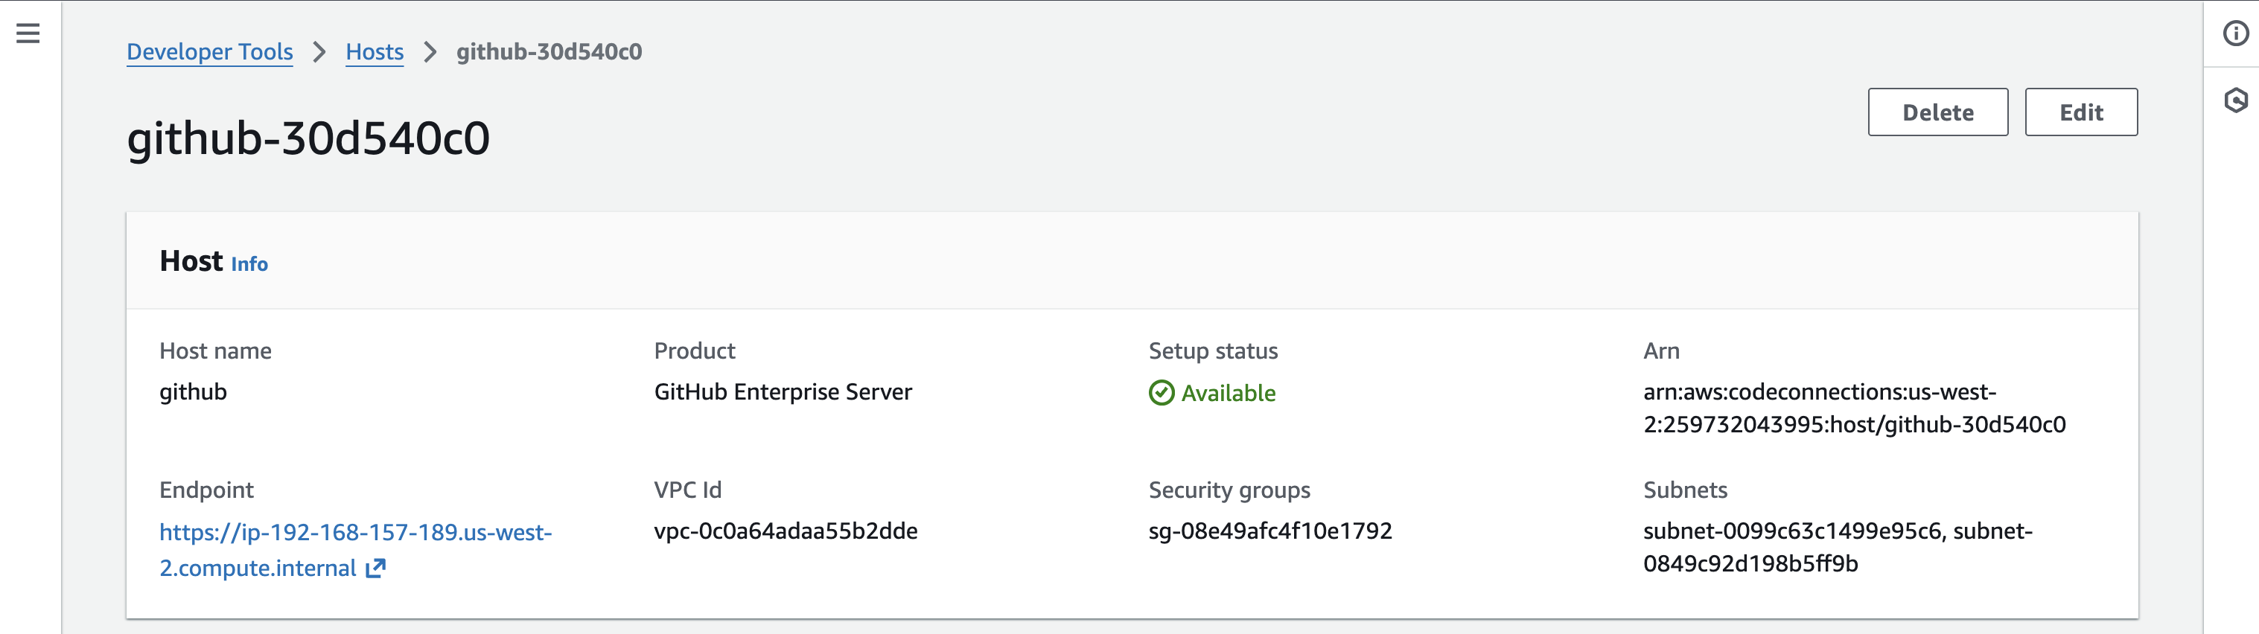Open the info help panel icon
The image size is (2259, 634).
coord(2235,33)
